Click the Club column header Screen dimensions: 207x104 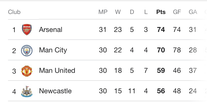(x=14, y=12)
